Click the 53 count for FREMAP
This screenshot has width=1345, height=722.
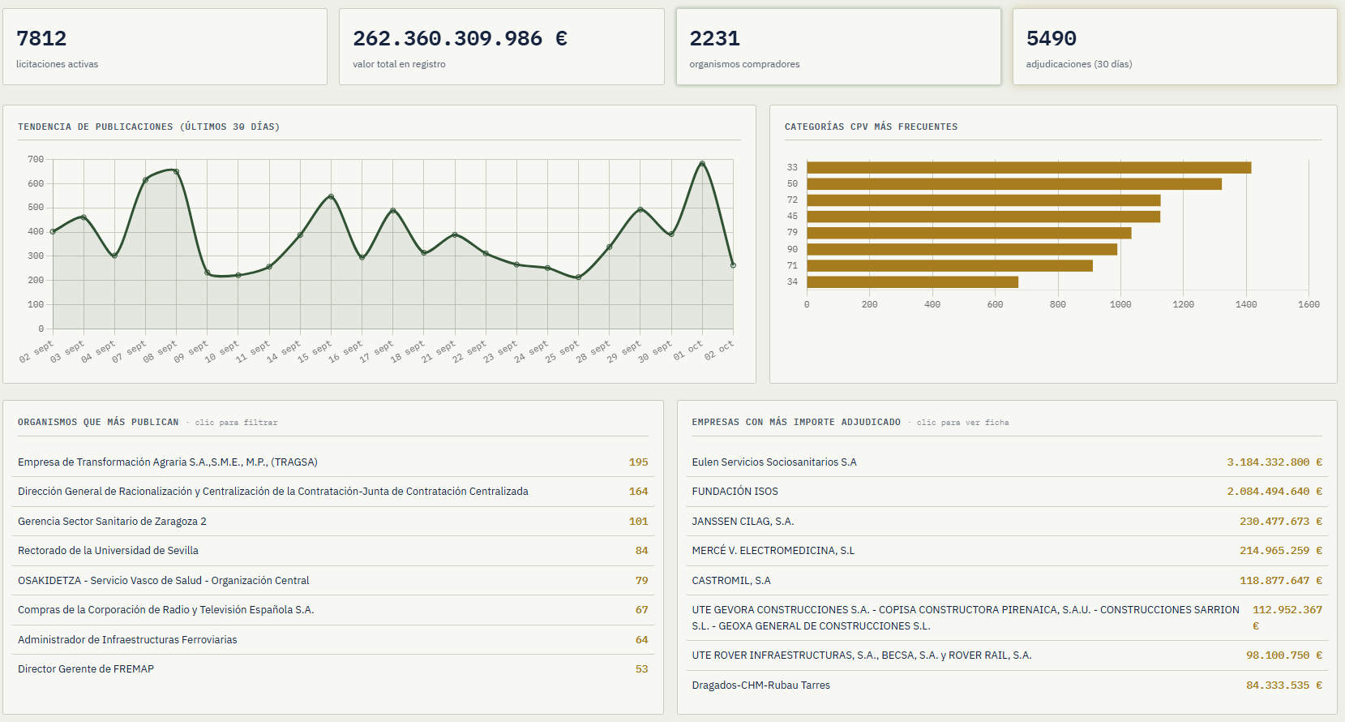click(x=642, y=669)
